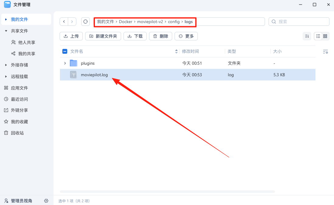Open the column settings gear icon
Viewport: 334px width, 205px height.
click(x=325, y=52)
